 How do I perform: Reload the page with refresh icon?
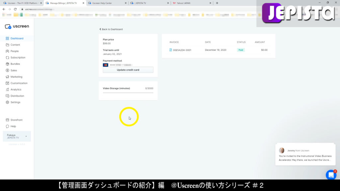point(15,9)
